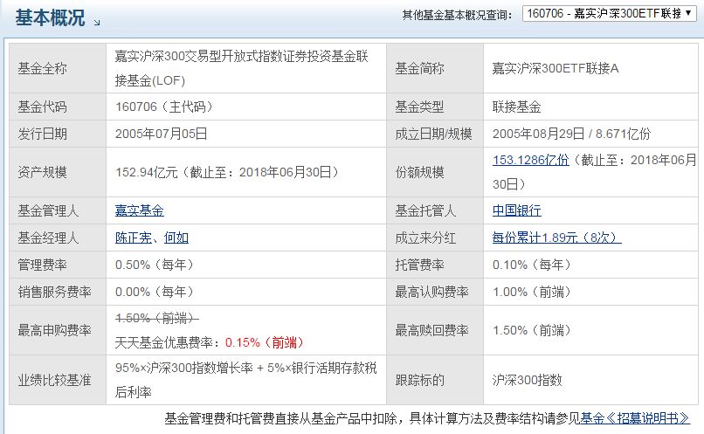Click the small arrow icon beside 基本概况
The width and height of the screenshot is (704, 434).
tap(97, 22)
